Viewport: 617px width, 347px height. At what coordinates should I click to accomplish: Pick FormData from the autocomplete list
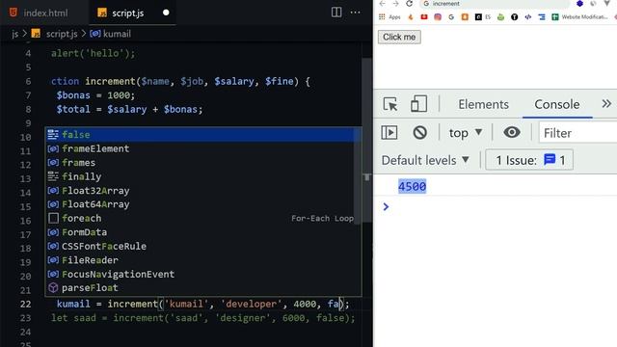(200, 232)
